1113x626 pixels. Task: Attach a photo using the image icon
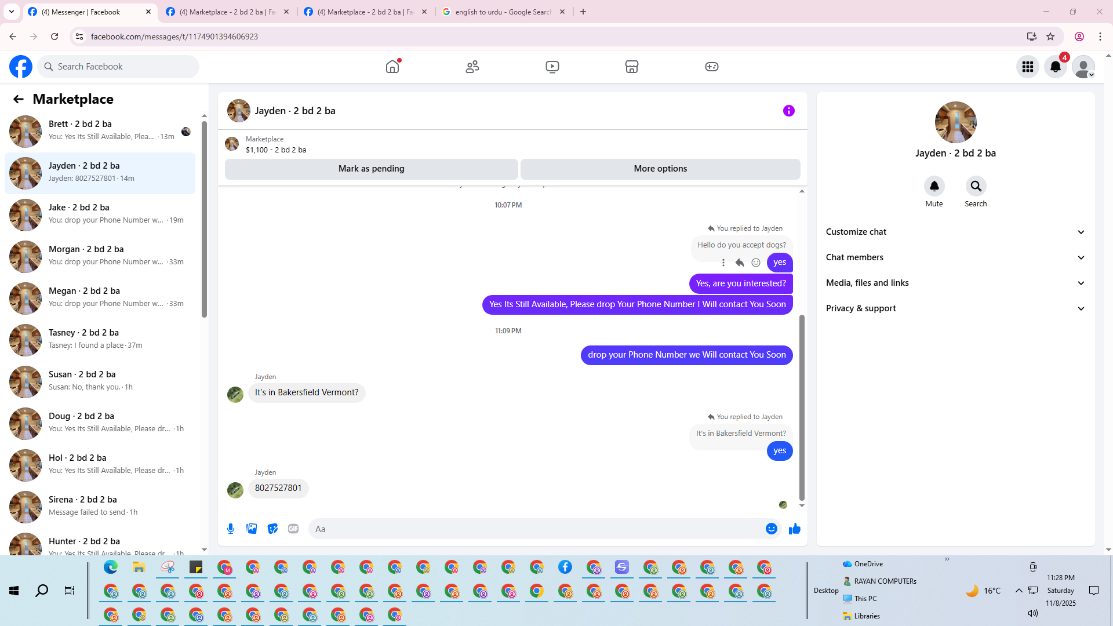coord(252,529)
